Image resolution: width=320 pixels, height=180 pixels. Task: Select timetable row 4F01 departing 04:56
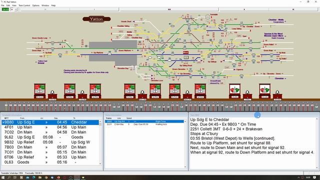50,127
